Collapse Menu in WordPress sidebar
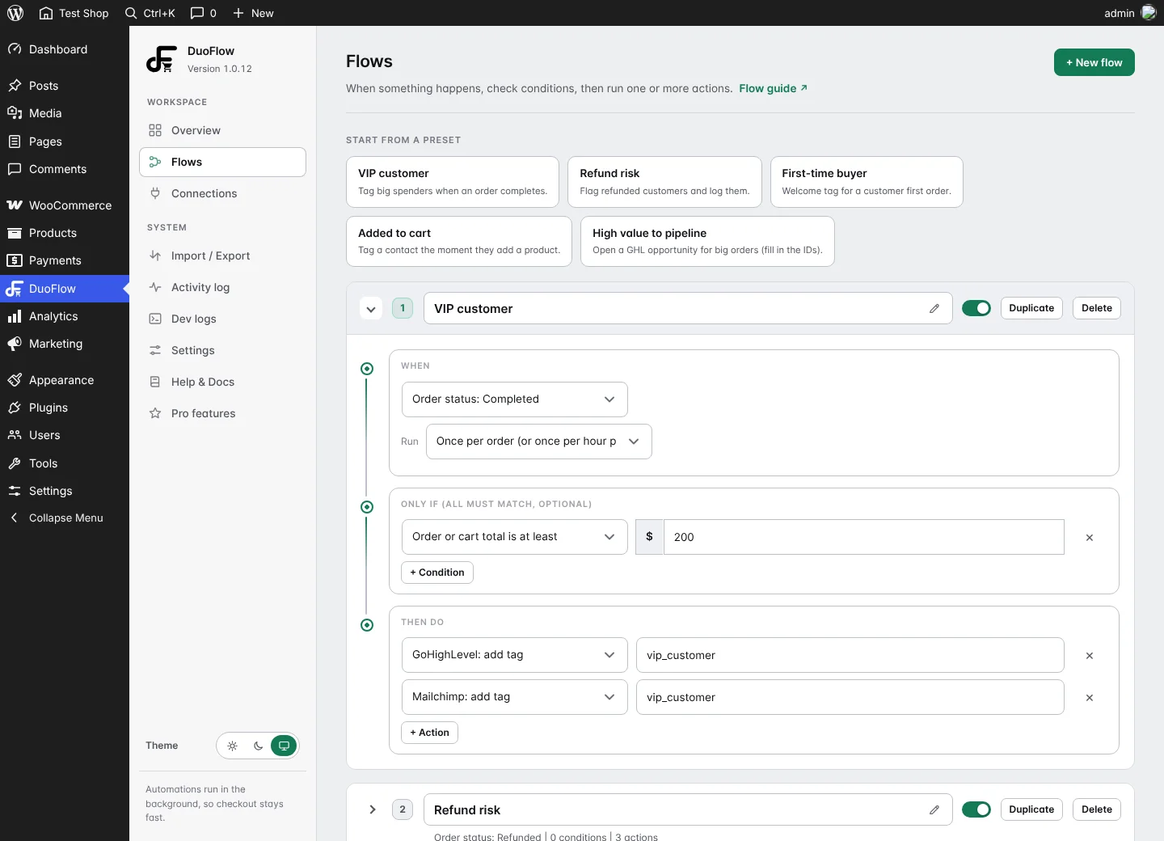 (65, 518)
